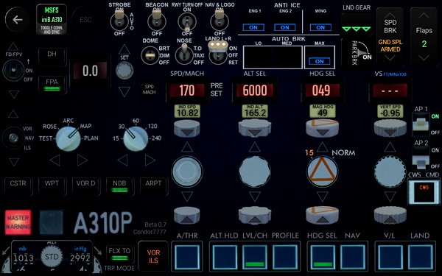Click the FD/FPV up triangle
This screenshot has height=276, width=442.
pos(13,47)
